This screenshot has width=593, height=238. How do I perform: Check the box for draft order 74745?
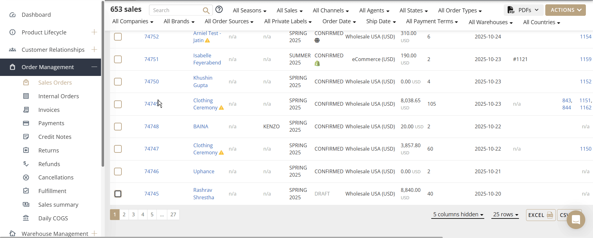[x=118, y=194]
